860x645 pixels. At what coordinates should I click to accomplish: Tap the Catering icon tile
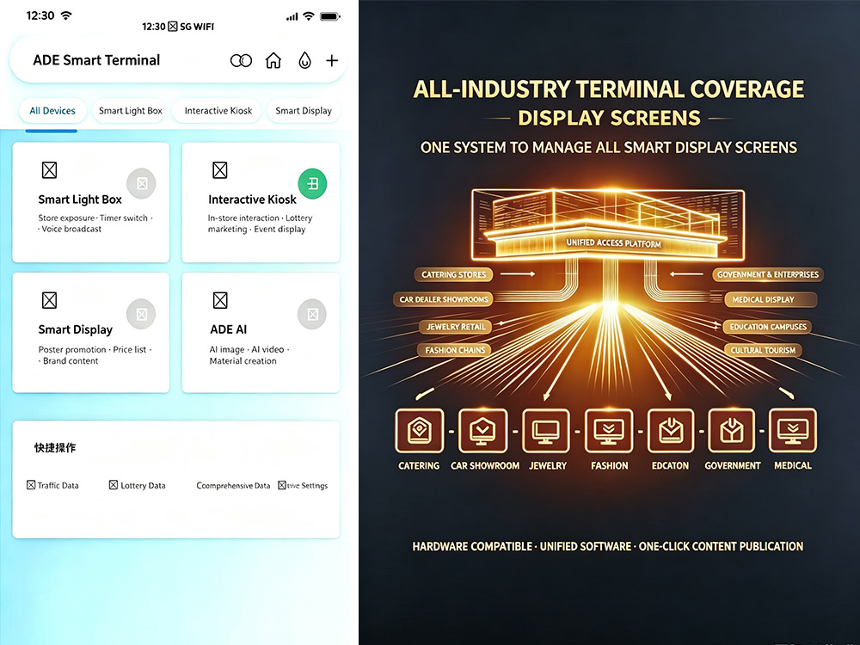click(x=419, y=431)
